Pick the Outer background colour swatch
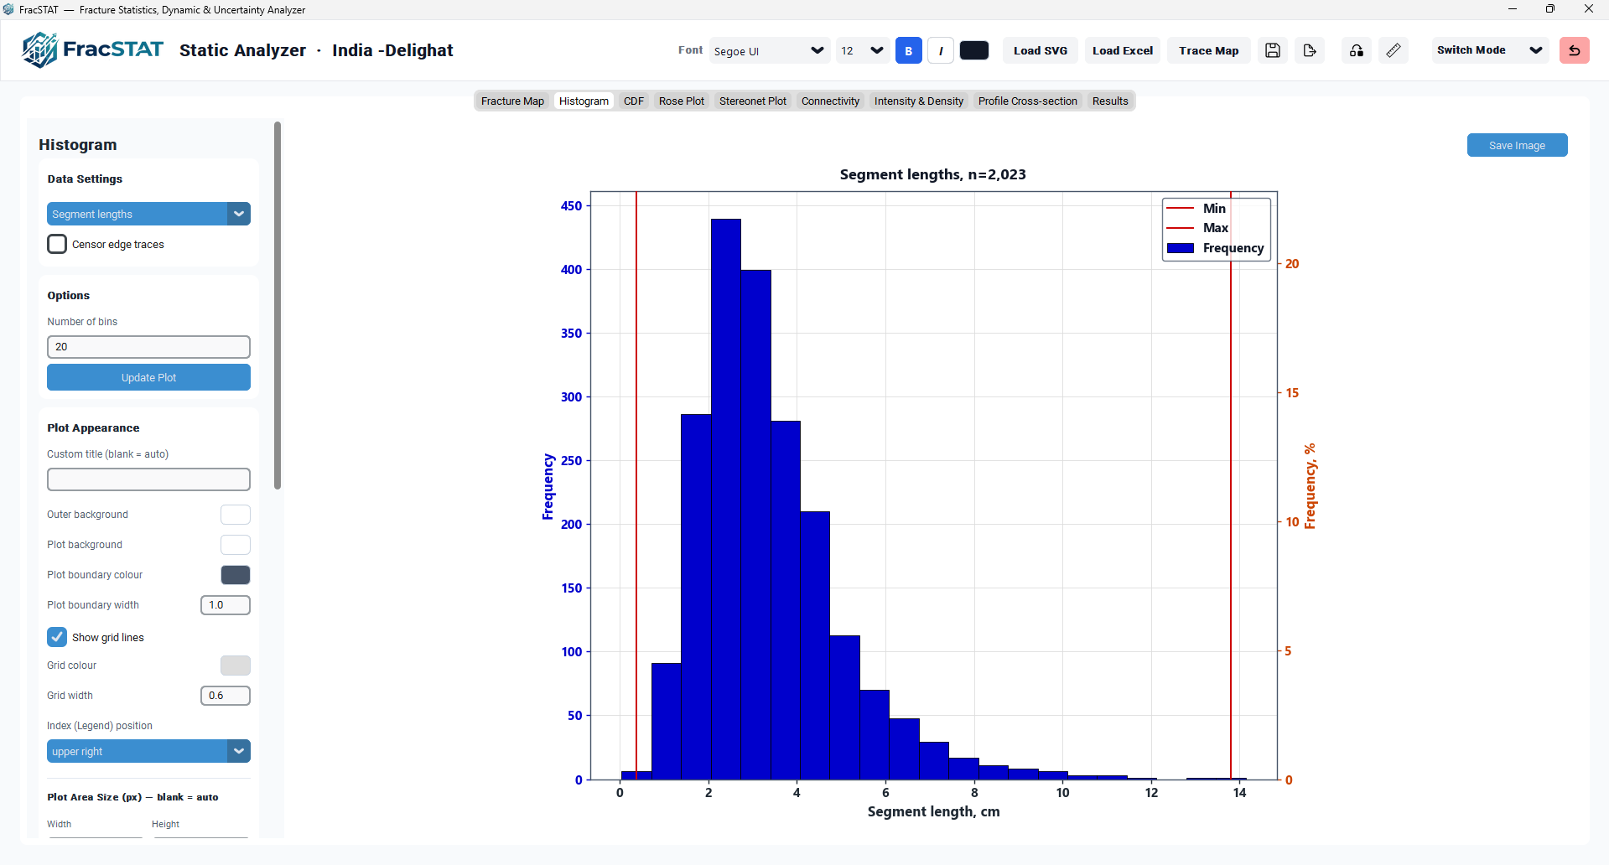This screenshot has width=1609, height=865. click(236, 515)
